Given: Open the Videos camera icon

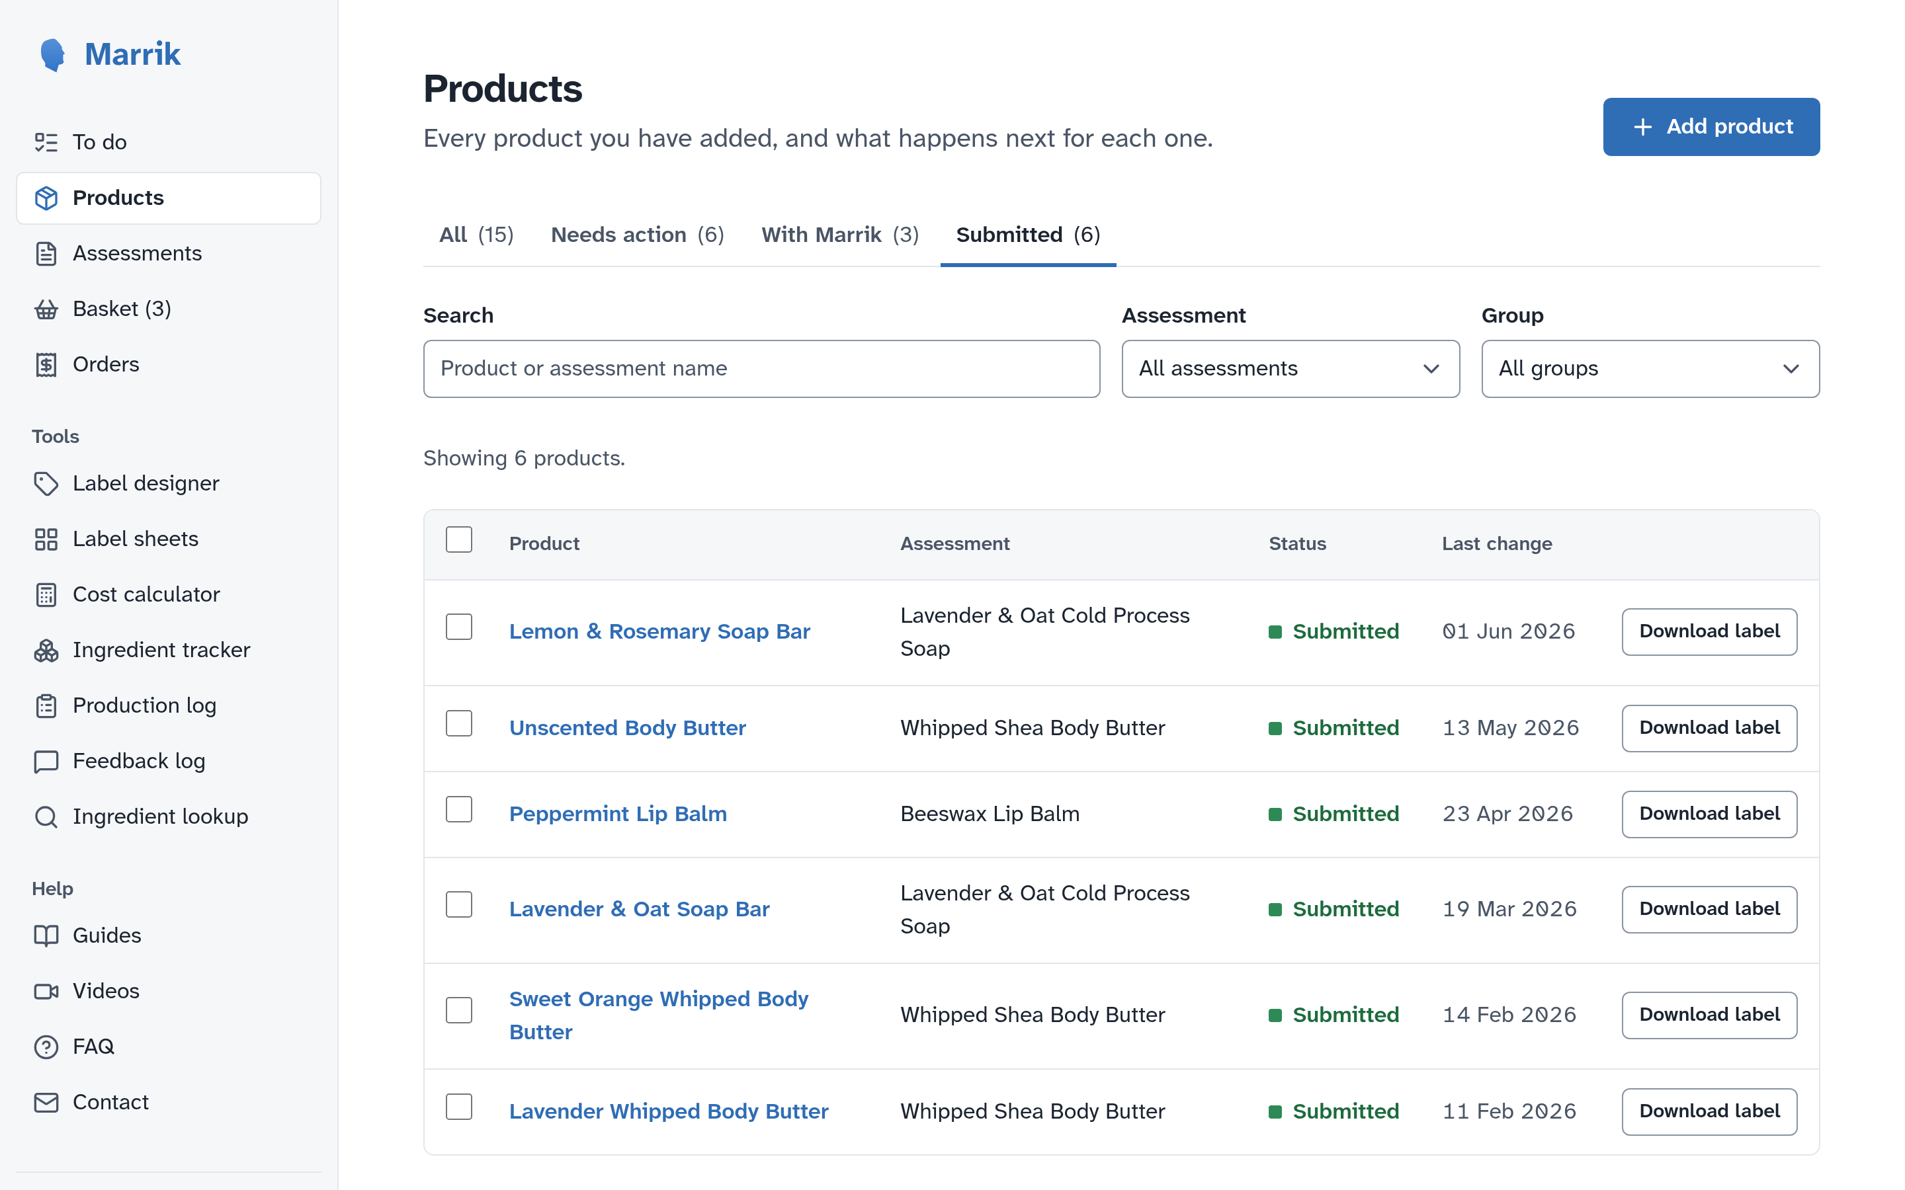Looking at the screenshot, I should pyautogui.click(x=46, y=991).
